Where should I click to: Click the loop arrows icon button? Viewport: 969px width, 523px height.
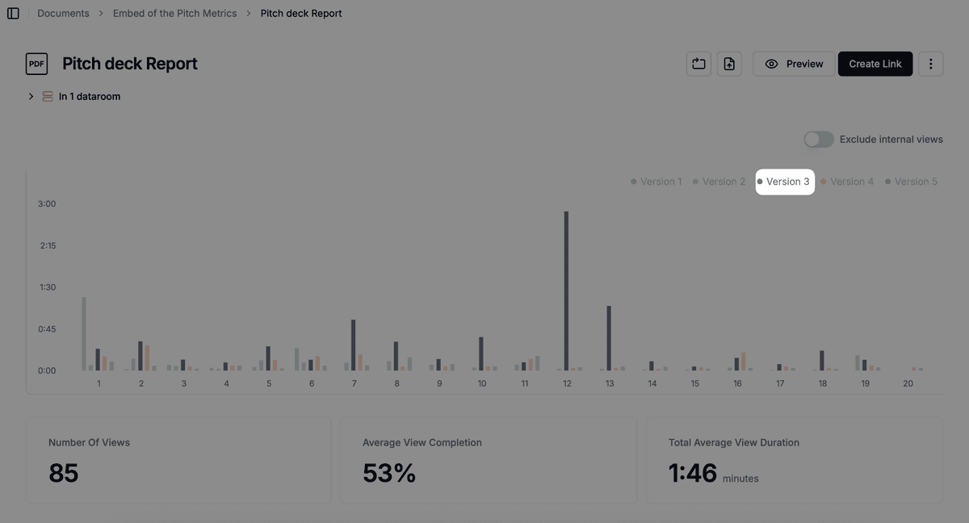(698, 64)
